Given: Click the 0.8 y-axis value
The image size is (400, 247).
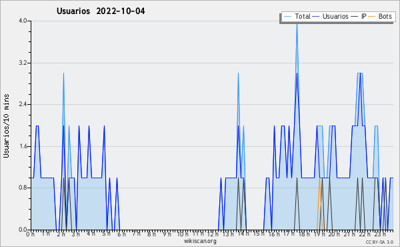Looking at the screenshot, I should (x=23, y=188).
